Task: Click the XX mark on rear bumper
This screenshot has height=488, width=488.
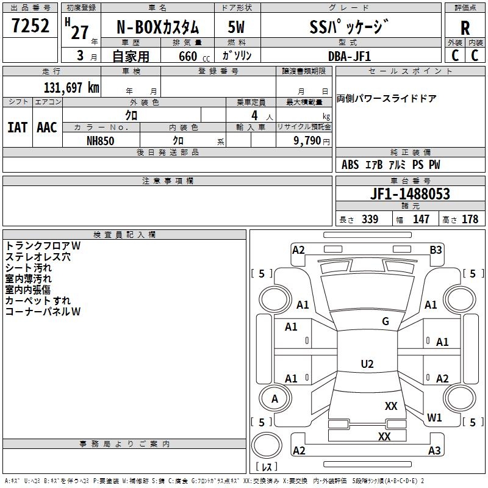Action: tap(384, 437)
